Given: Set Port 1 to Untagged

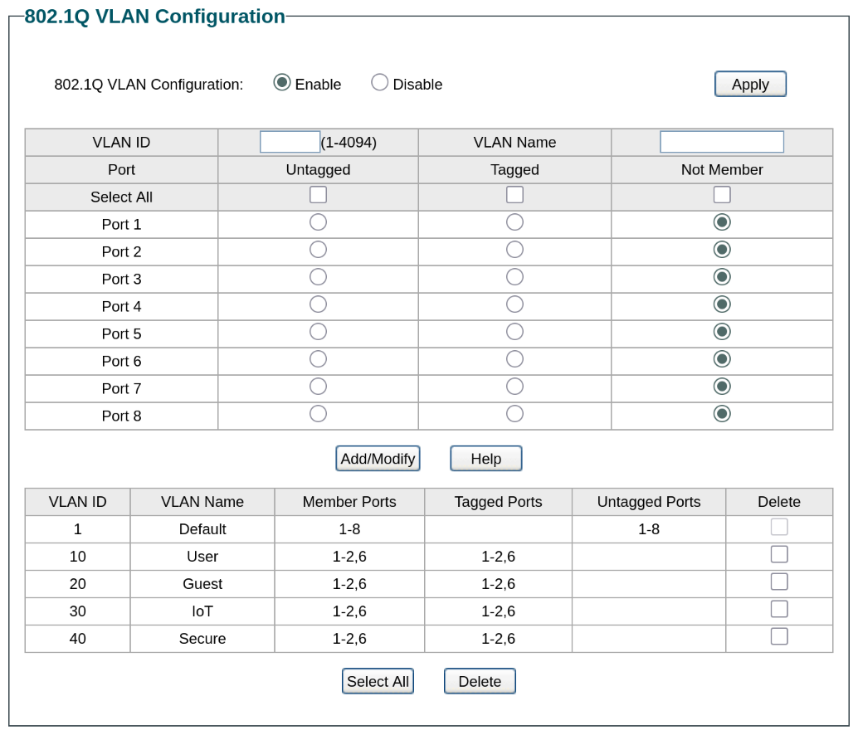Looking at the screenshot, I should click(318, 222).
